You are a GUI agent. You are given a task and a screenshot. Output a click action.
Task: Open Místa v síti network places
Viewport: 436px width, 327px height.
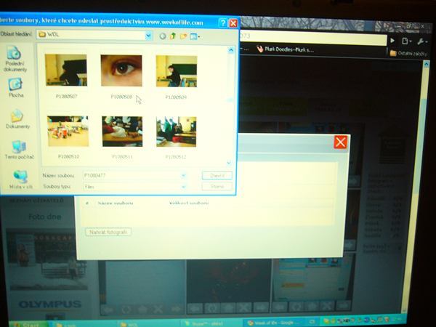(x=20, y=179)
